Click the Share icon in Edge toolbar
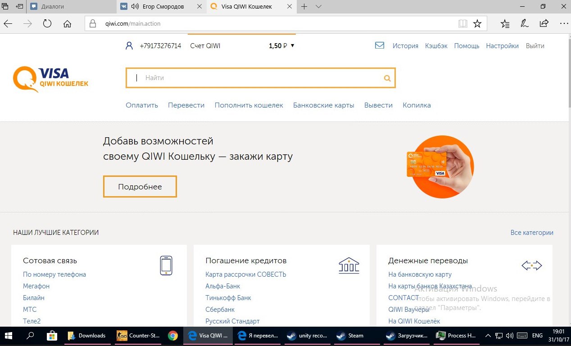This screenshot has height=346, width=571. (544, 24)
